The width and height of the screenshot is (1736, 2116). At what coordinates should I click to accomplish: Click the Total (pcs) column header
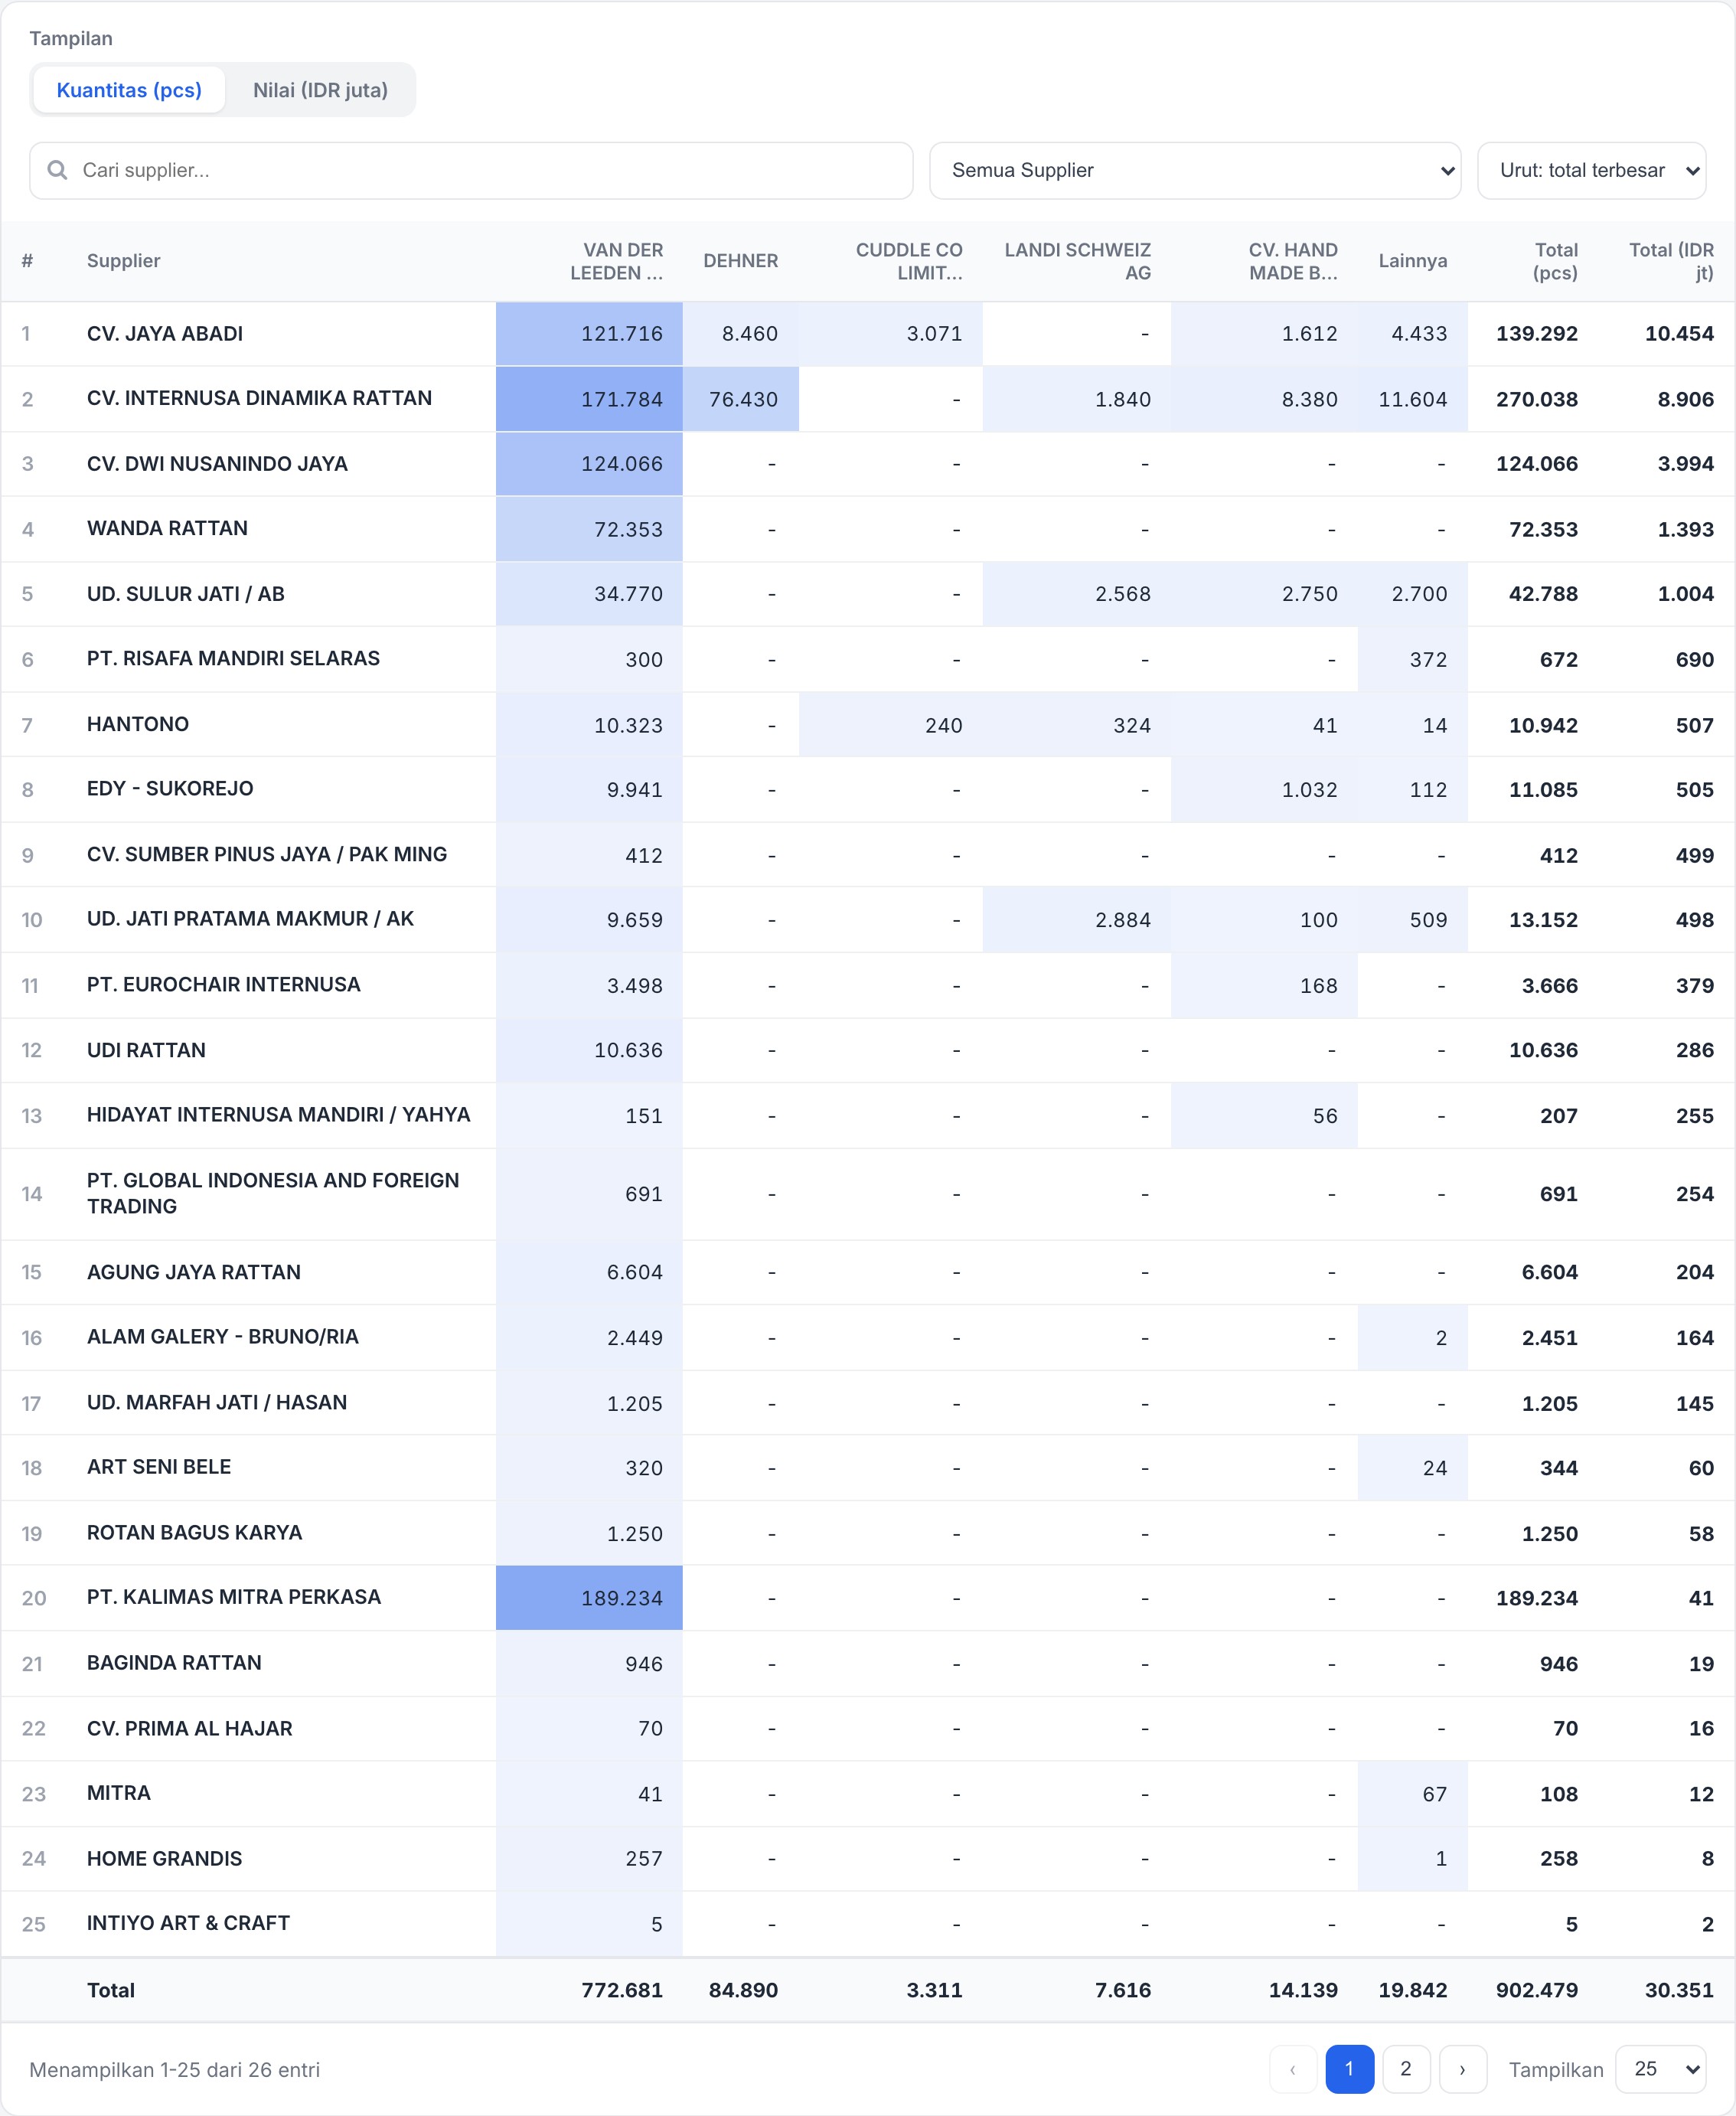tap(1554, 261)
